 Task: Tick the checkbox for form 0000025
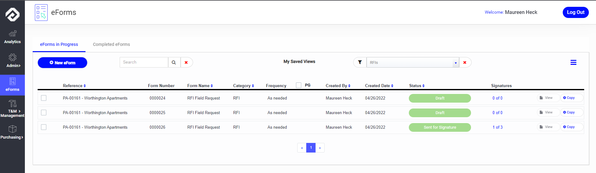point(44,113)
